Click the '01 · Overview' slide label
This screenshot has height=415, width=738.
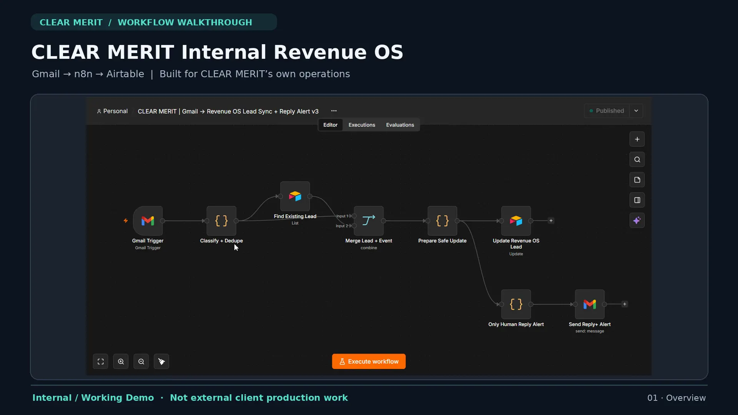tap(676, 398)
